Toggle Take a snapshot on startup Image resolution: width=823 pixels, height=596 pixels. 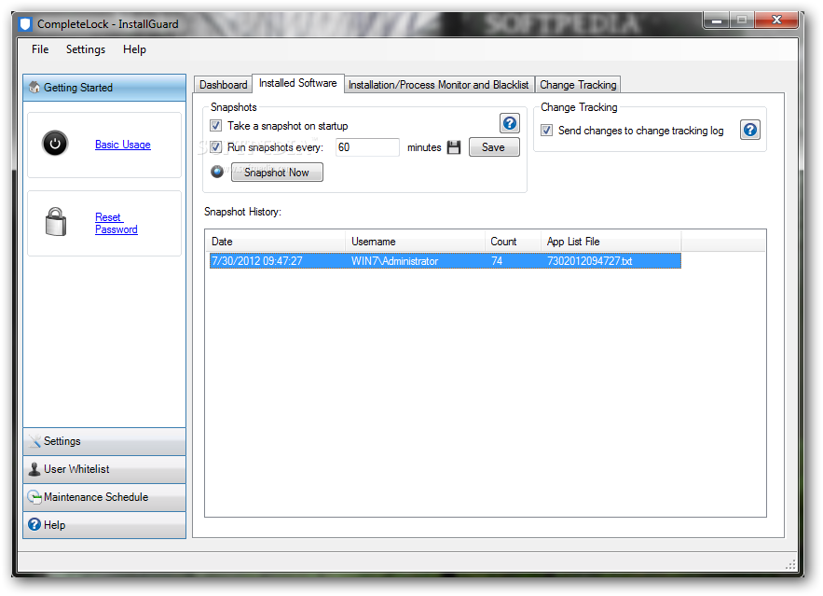tap(215, 126)
